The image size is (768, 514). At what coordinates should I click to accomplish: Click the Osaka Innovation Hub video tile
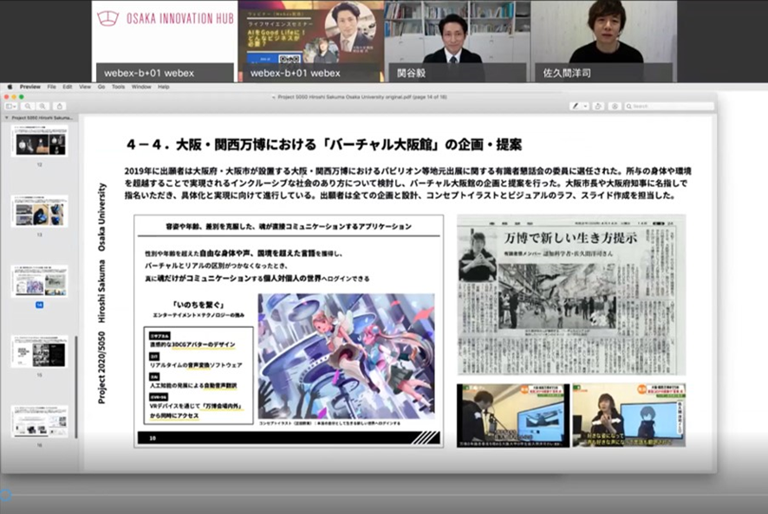165,40
